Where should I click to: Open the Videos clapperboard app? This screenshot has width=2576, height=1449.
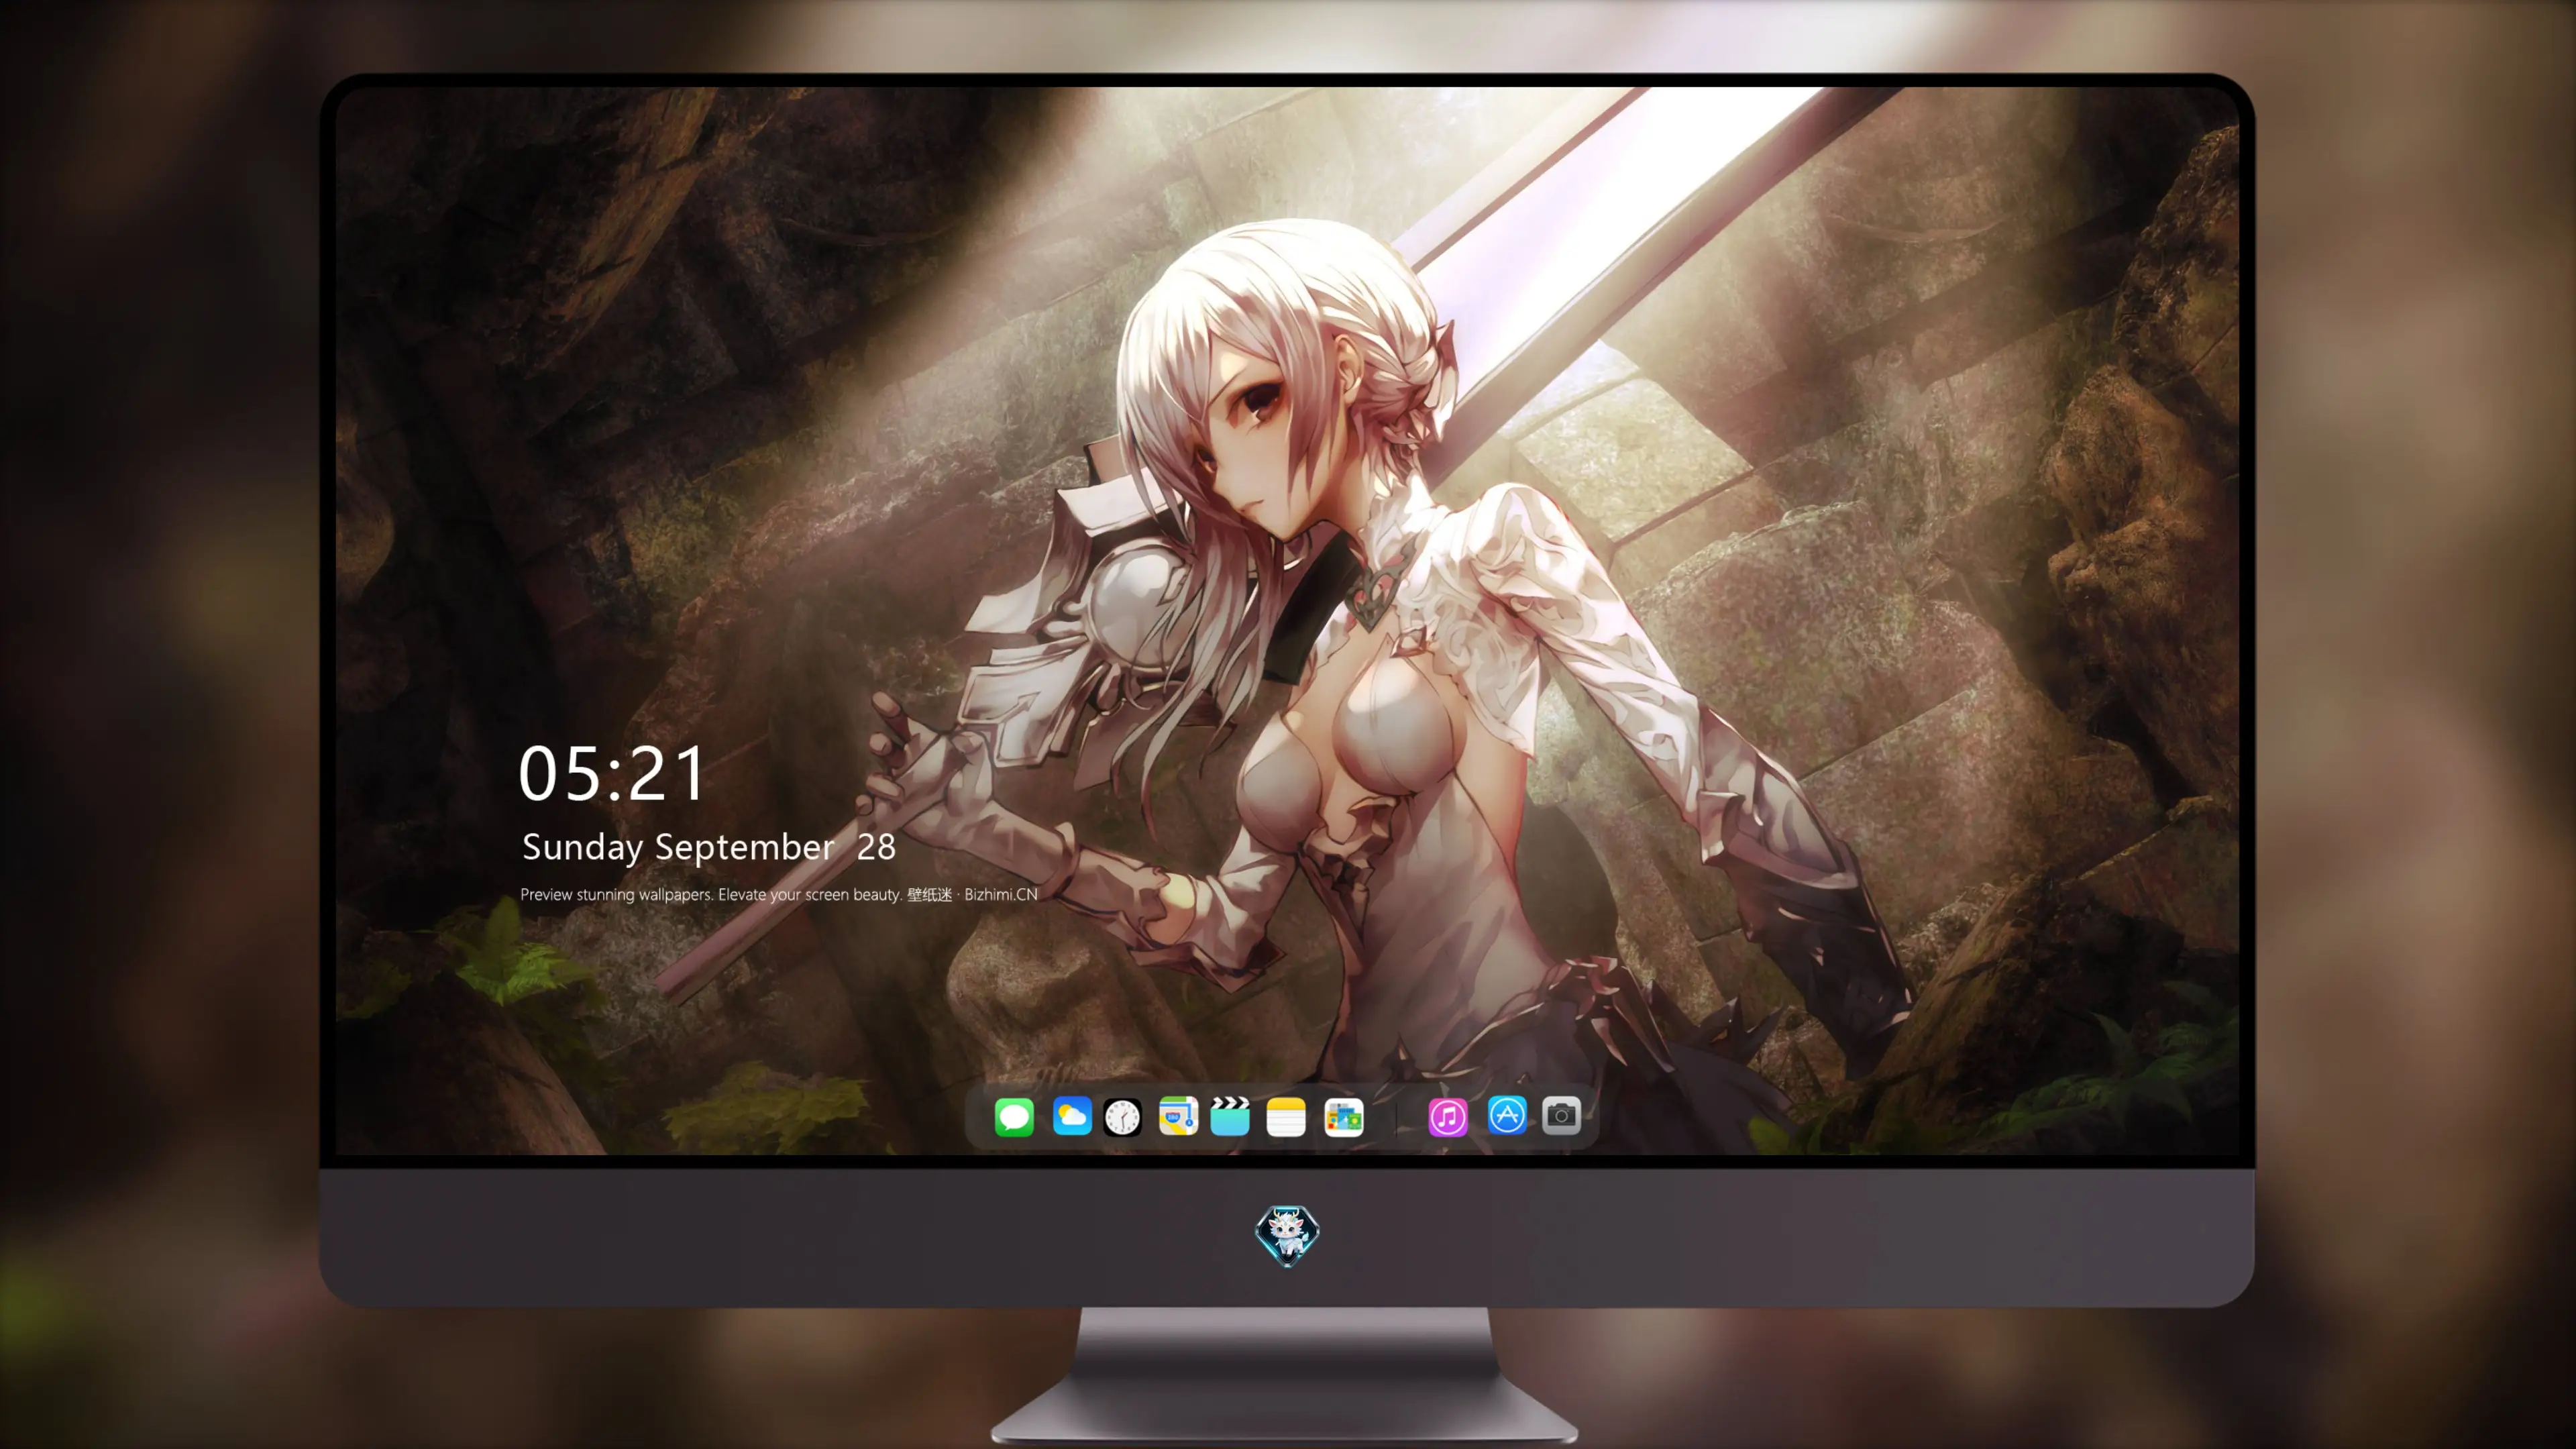tap(1230, 1116)
